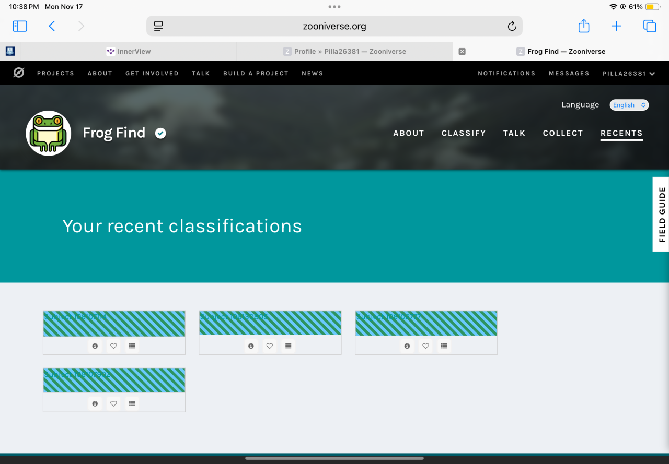The image size is (669, 464).
Task: Click the Zooniverse logo icon
Action: pos(18,73)
